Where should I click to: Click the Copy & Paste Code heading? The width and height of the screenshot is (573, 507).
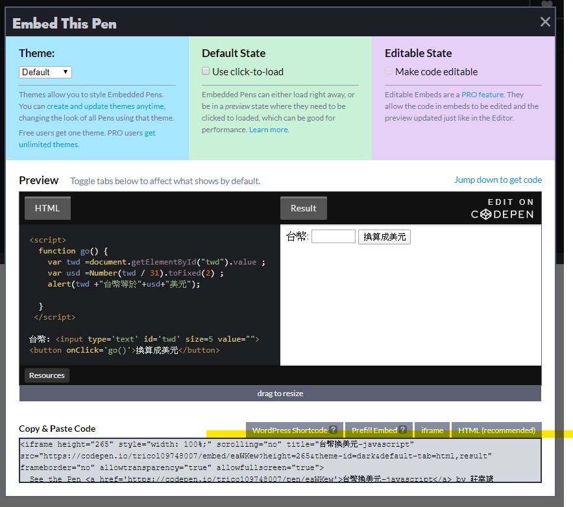tap(57, 429)
